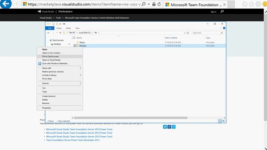Expand the Include in library submenu arrow
Image resolution: width=267 pixels, height=150 pixels.
click(x=81, y=75)
